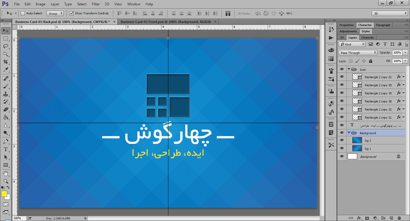Screen dimensions: 410x221
Task: Open the Filter menu
Action: (96, 4)
